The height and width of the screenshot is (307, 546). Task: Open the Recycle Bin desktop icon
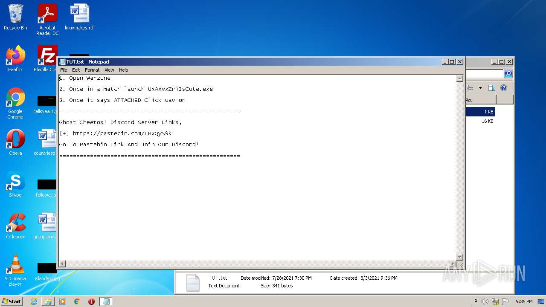[x=15, y=17]
